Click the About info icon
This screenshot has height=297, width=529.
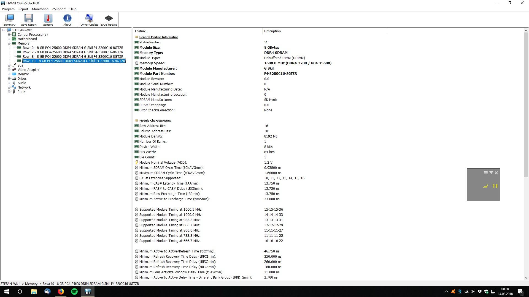pos(67,20)
